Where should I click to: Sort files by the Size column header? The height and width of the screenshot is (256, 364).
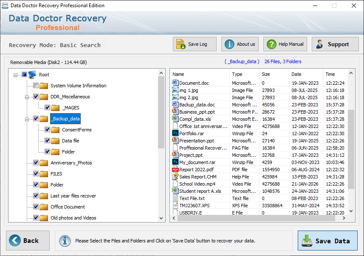point(274,74)
